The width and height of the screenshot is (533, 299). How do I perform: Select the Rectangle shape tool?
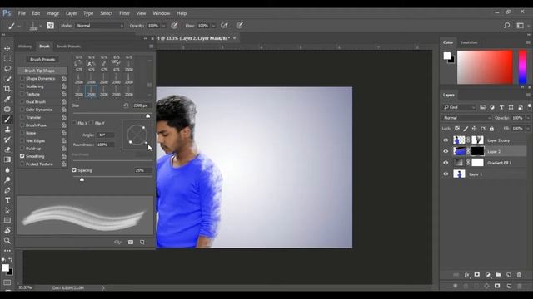coord(7,220)
